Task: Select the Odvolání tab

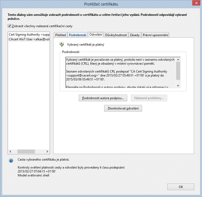Action: [x=96, y=35]
